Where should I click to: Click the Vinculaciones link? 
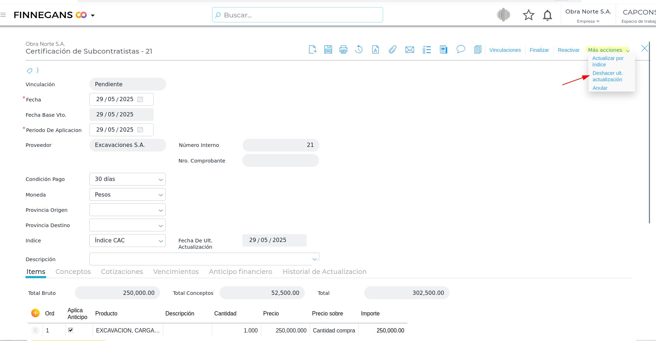(x=505, y=50)
